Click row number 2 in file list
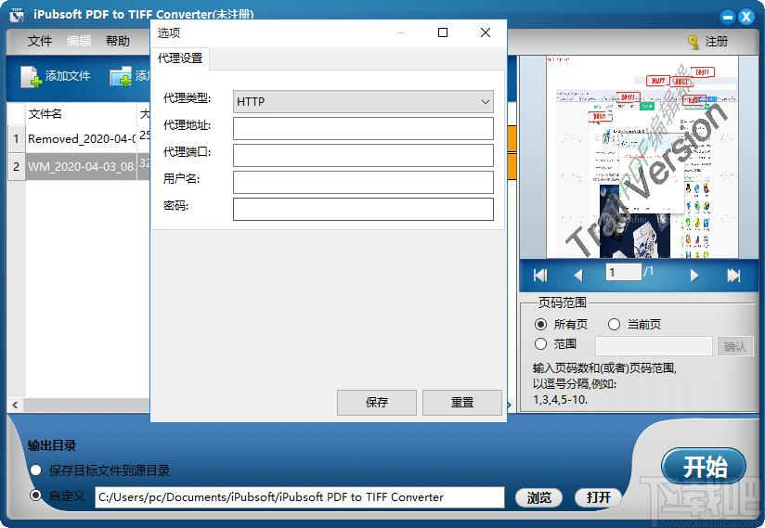765x528 pixels. tap(16, 167)
